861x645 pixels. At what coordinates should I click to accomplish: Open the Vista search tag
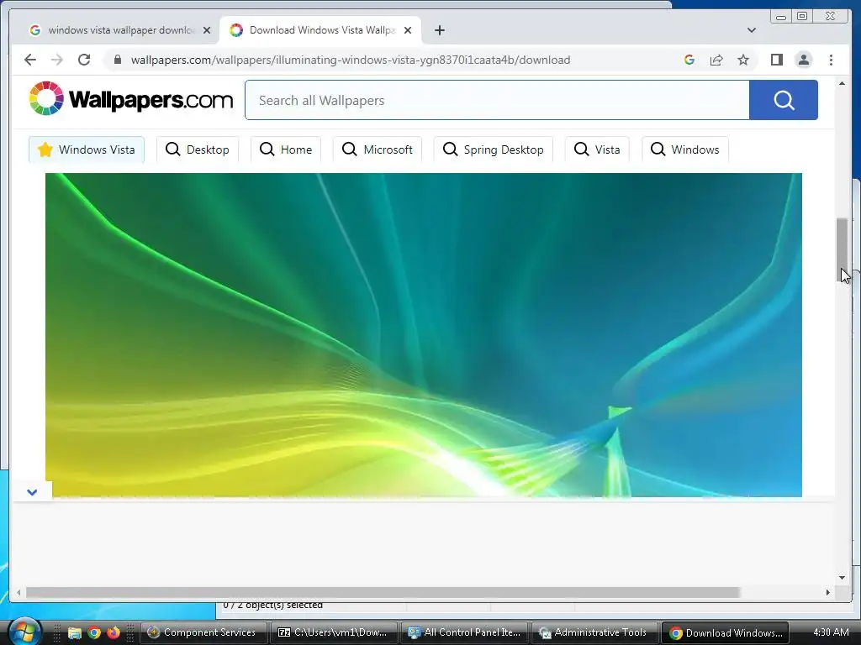point(597,149)
